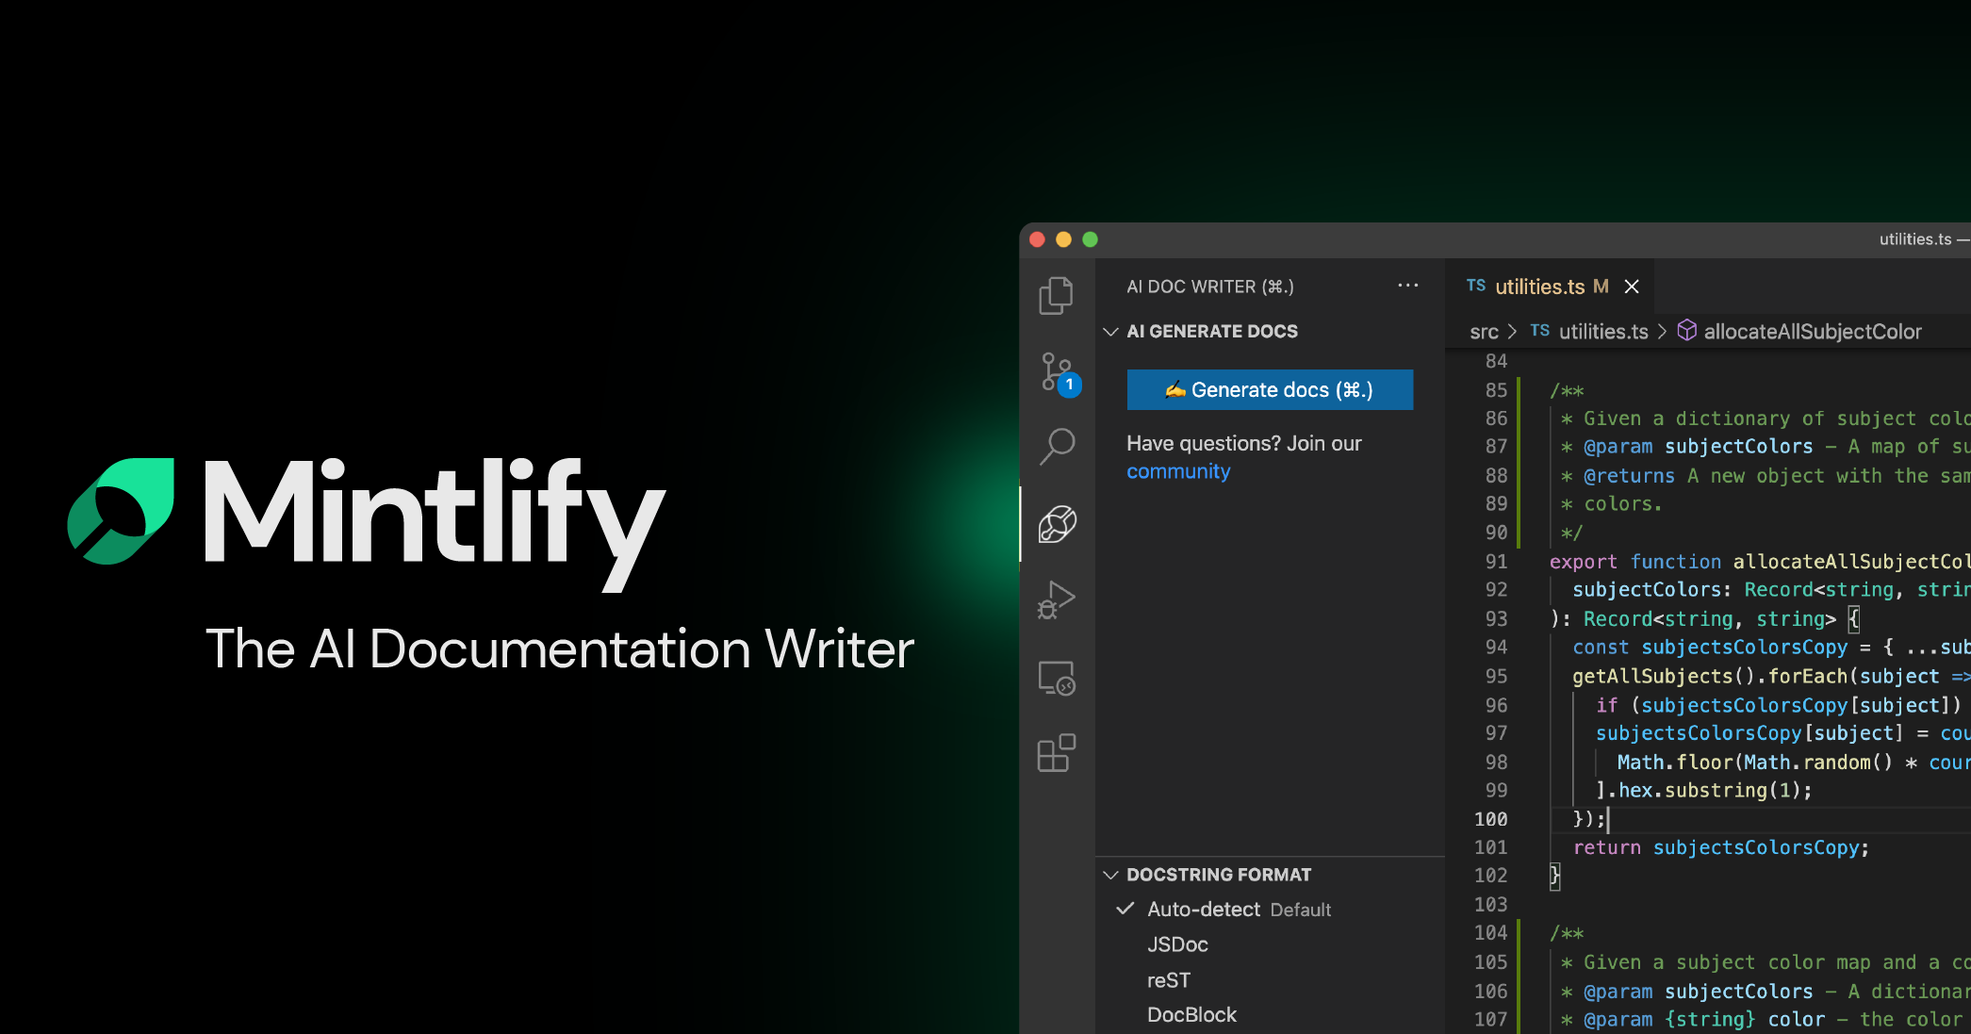Collapse the AI Generate Docs section
This screenshot has width=1971, height=1034.
point(1111,332)
